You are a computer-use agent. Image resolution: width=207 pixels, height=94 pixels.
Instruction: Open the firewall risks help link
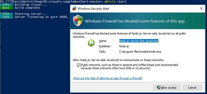click(107, 78)
